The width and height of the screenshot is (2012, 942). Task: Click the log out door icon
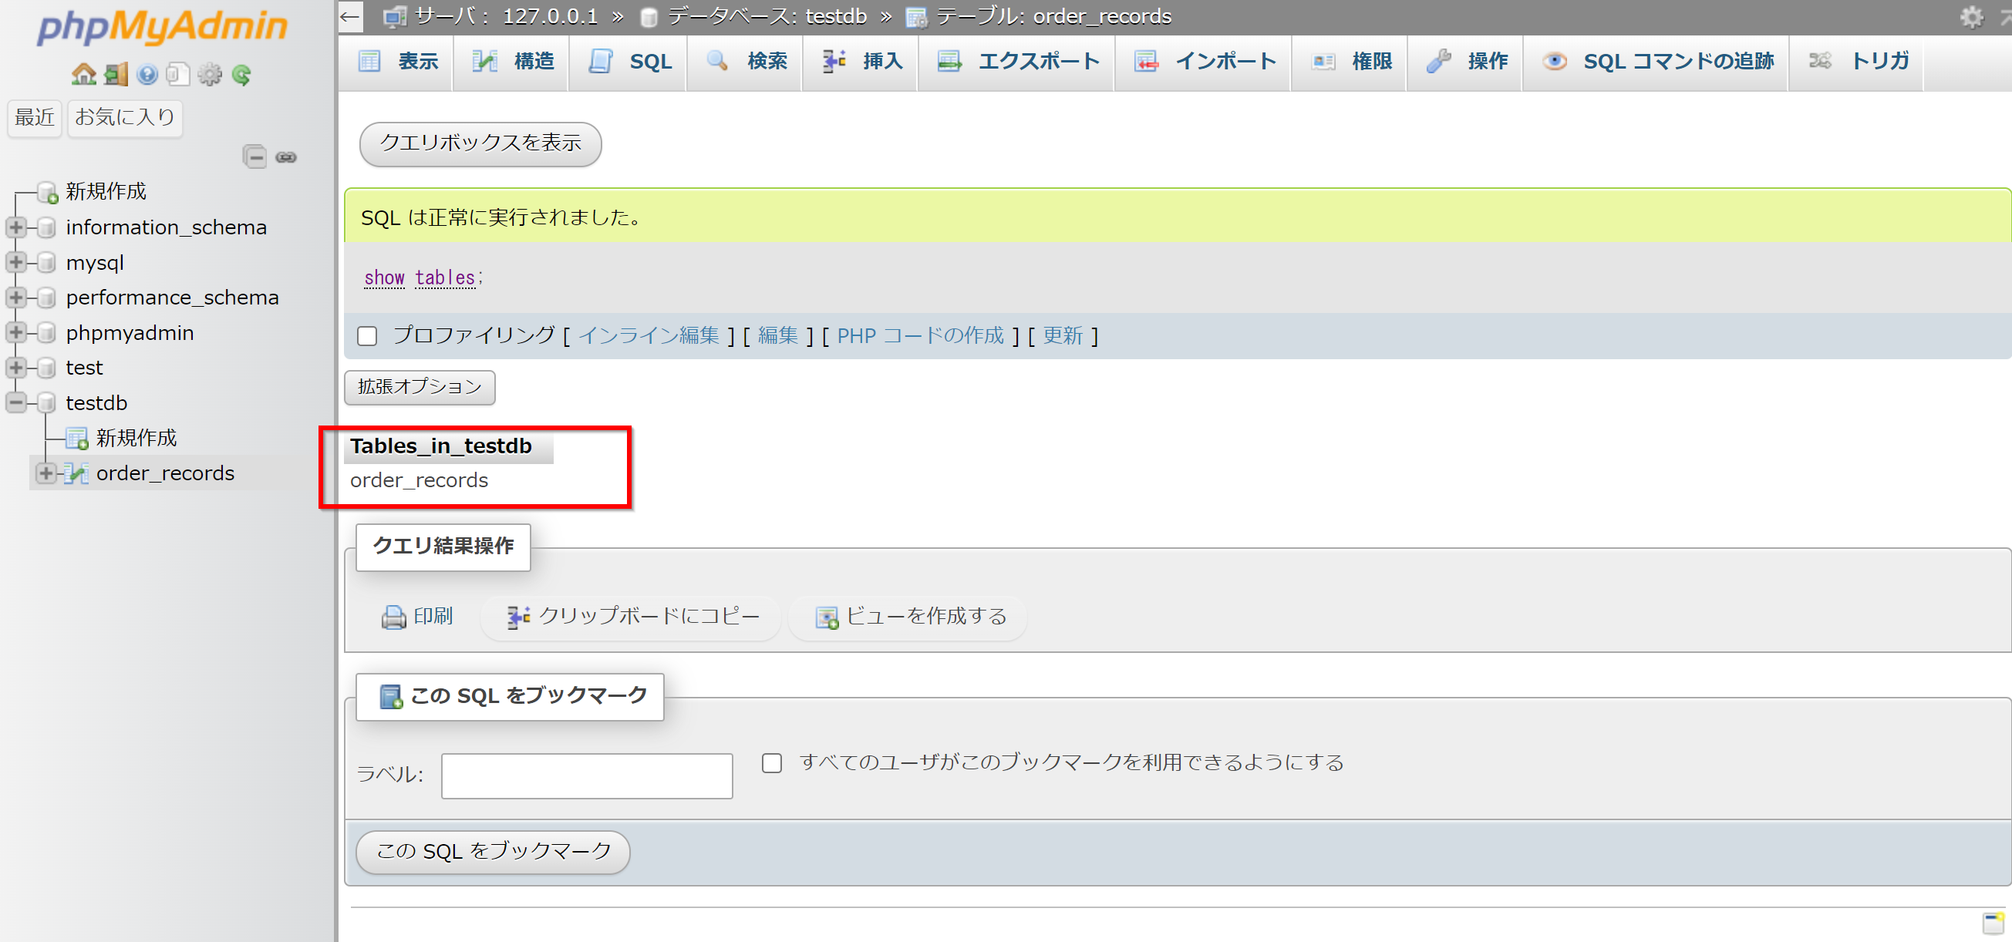click(116, 74)
